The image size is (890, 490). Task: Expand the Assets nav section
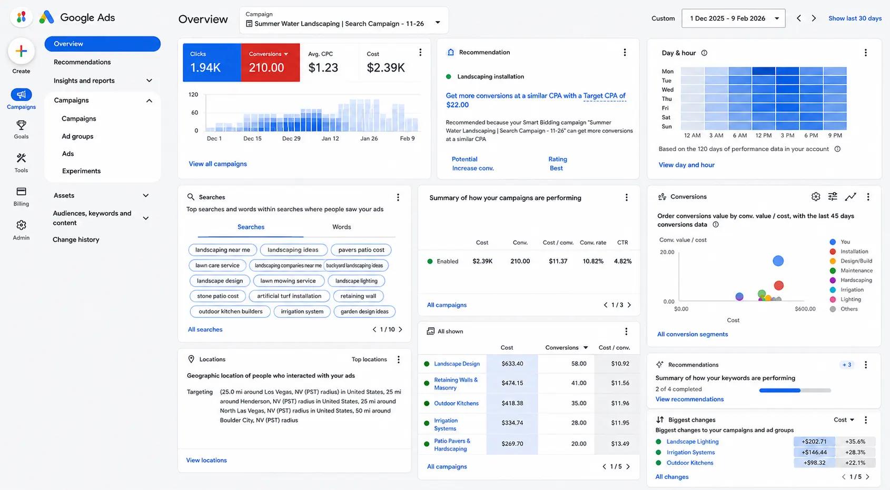[x=146, y=196]
